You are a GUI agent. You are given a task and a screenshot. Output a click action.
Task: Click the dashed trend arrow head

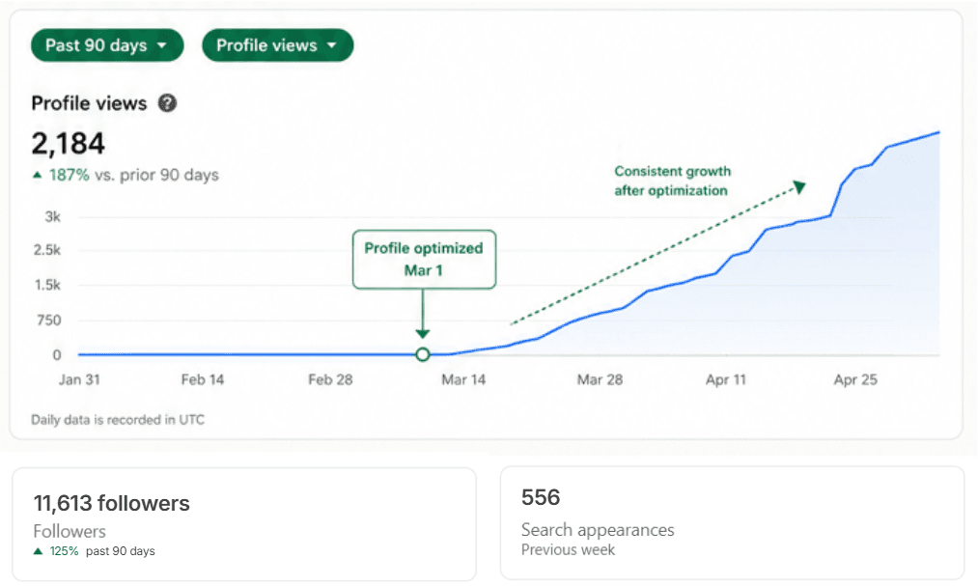[x=799, y=186]
